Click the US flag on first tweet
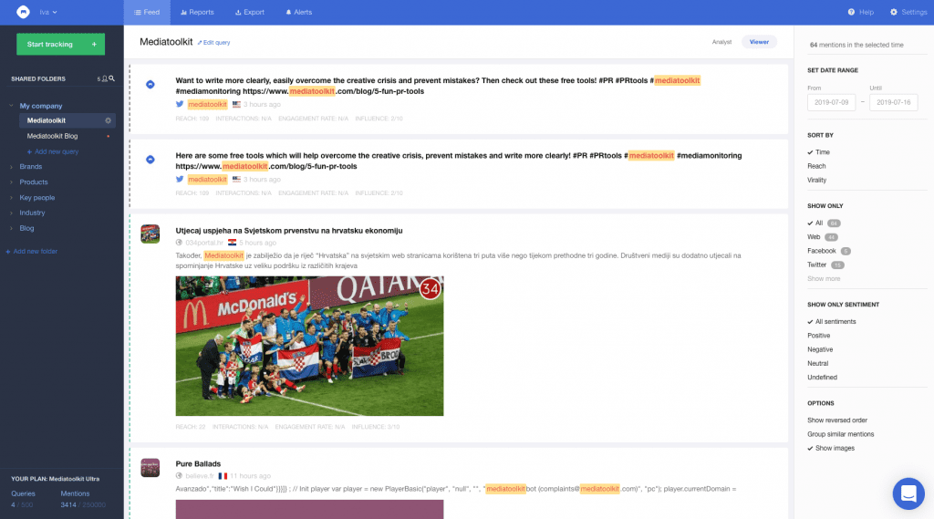Viewport: 934px width, 519px height. [x=236, y=104]
